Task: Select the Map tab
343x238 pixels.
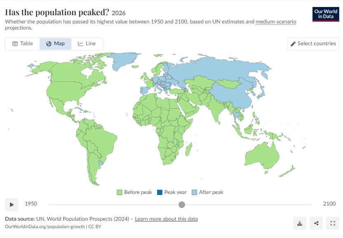Action: [55, 44]
